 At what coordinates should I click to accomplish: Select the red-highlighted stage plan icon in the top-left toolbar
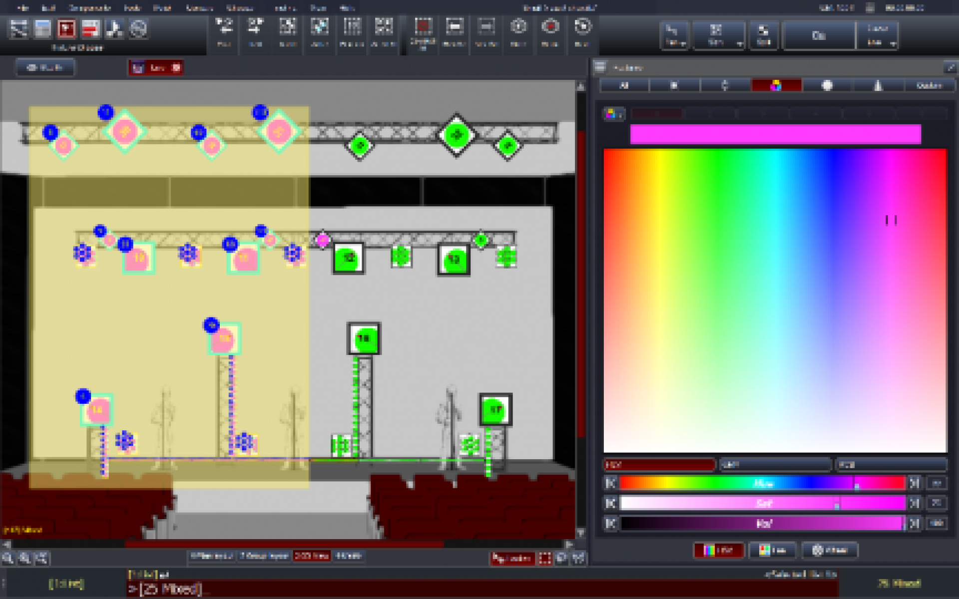[x=66, y=28]
